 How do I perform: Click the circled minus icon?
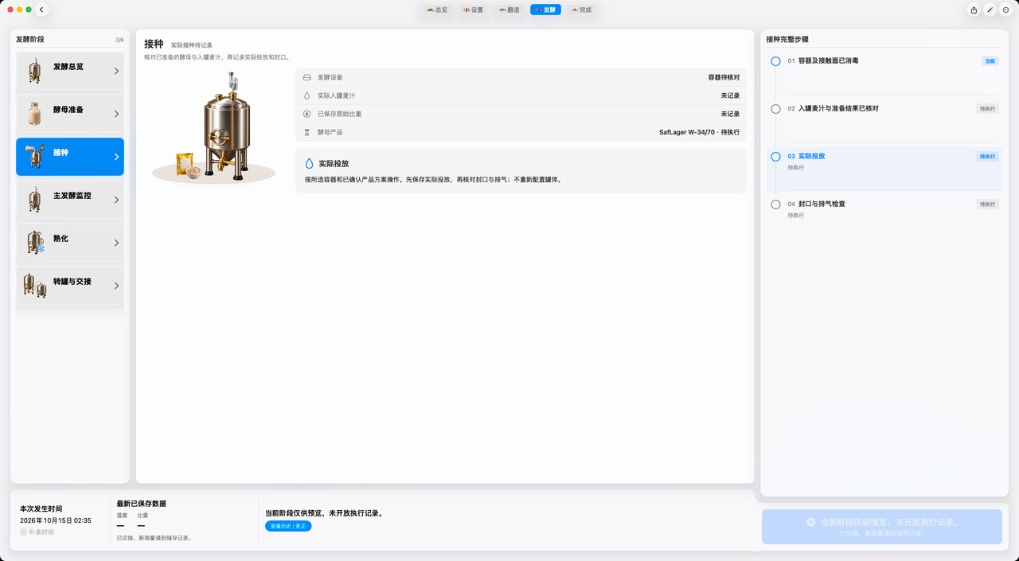point(1005,10)
